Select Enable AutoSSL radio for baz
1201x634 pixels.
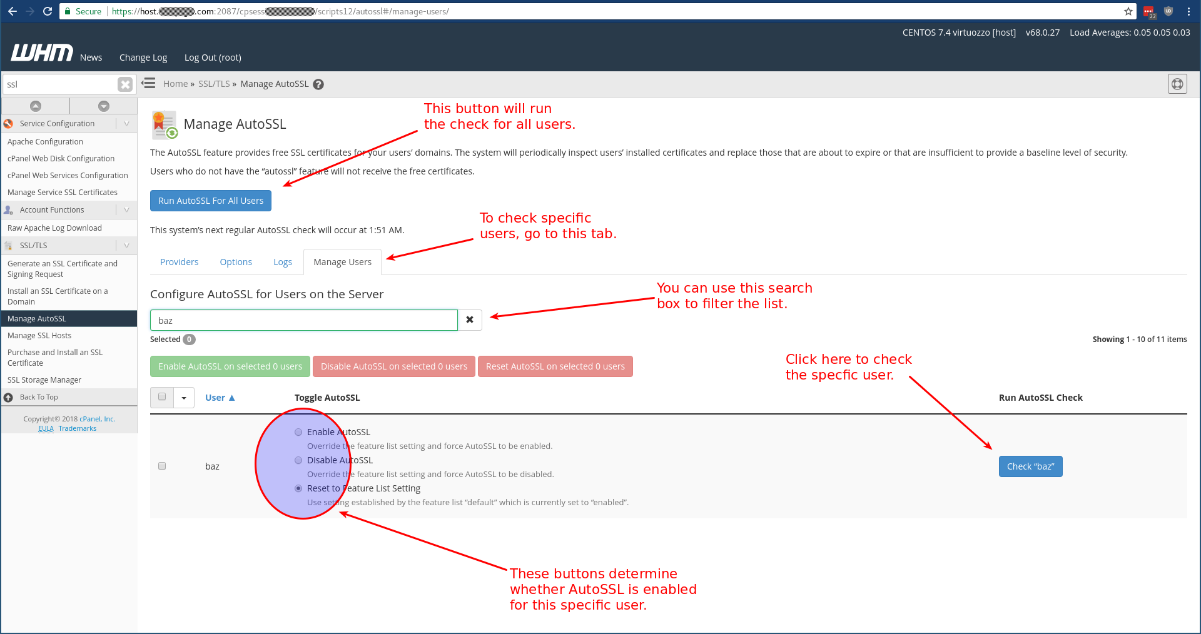click(x=298, y=432)
